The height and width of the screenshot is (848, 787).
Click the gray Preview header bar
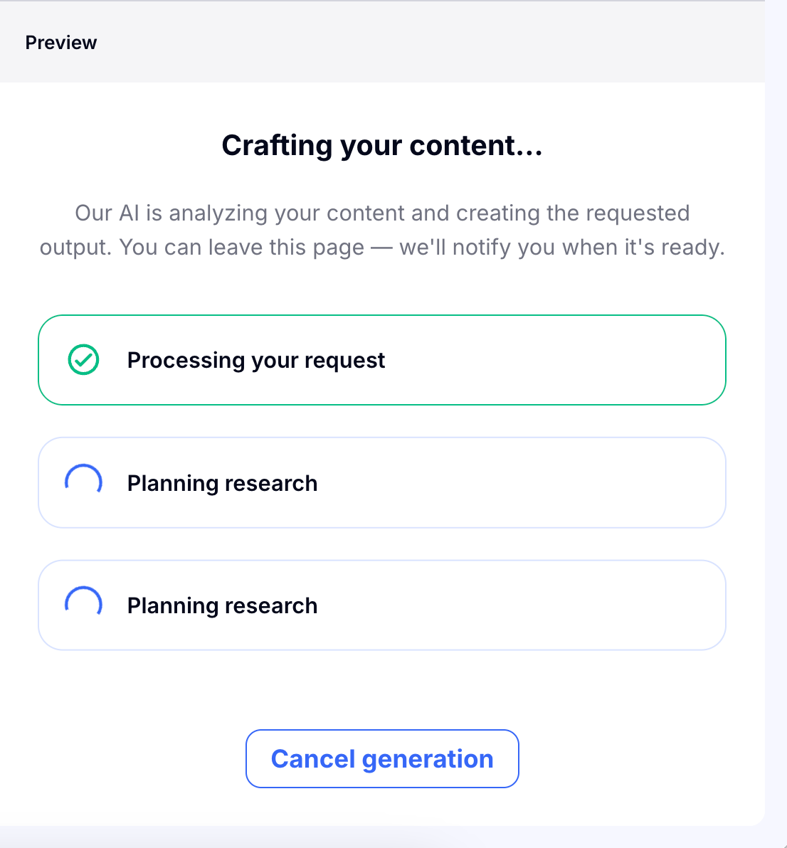382,42
